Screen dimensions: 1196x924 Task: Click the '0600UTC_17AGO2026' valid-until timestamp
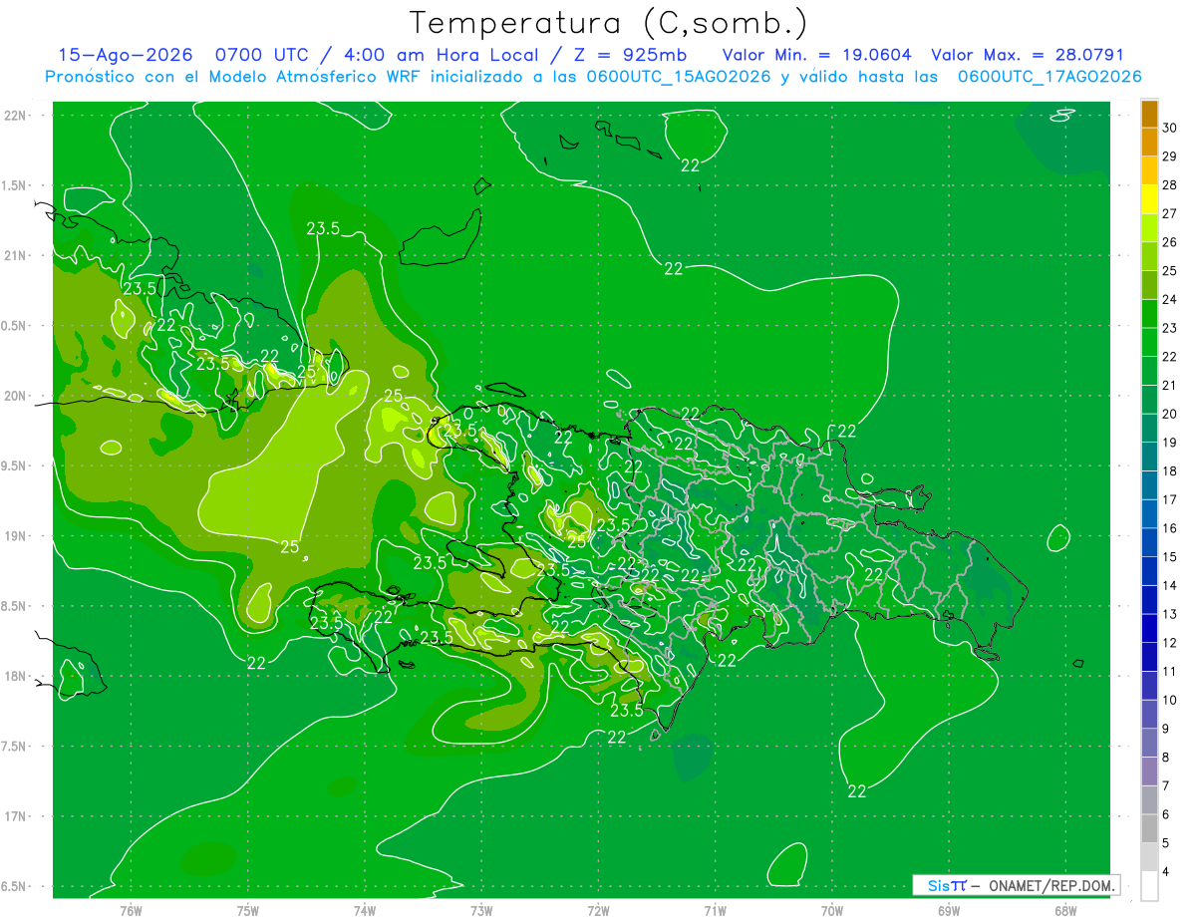tap(1049, 77)
